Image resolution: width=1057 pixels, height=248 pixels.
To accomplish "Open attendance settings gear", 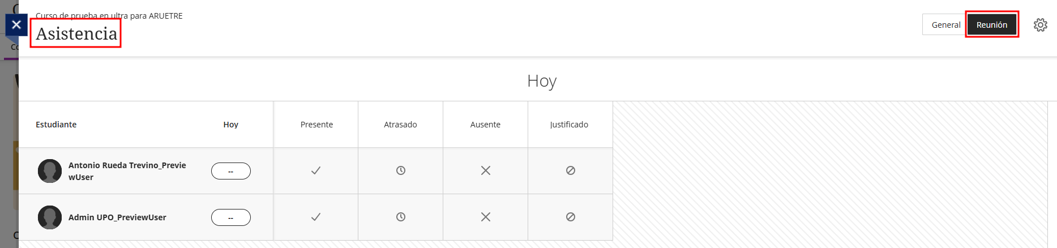I will (x=1040, y=25).
